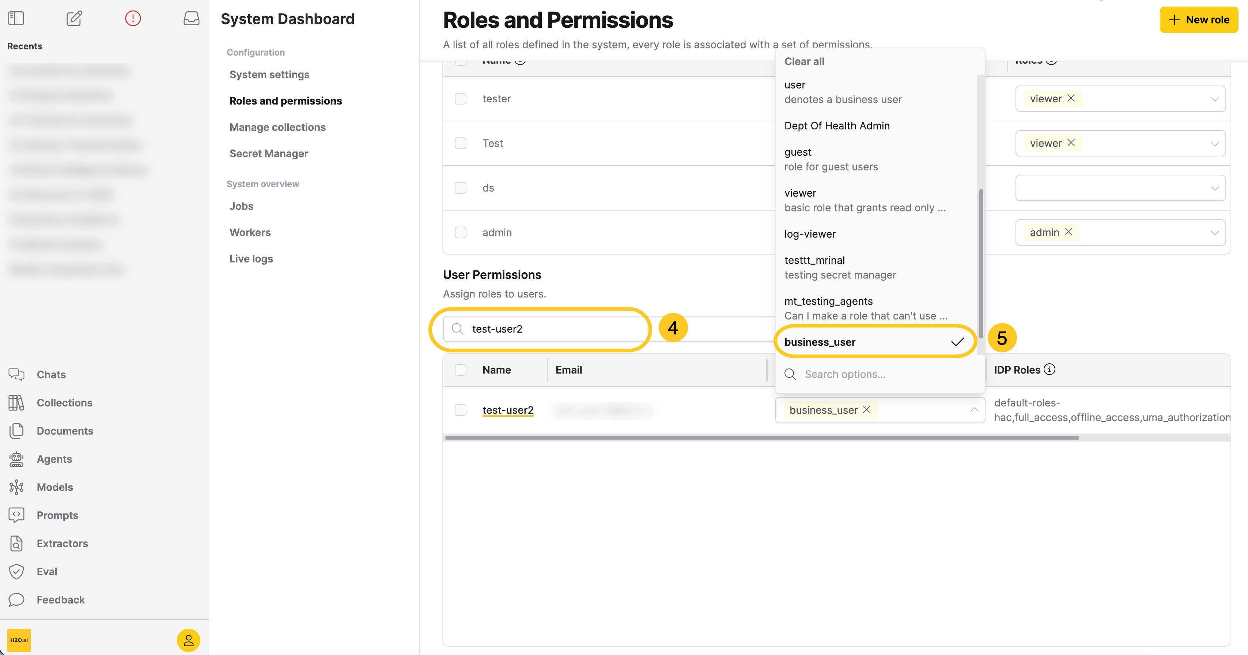Open the Live logs section
This screenshot has width=1248, height=655.
tap(251, 258)
